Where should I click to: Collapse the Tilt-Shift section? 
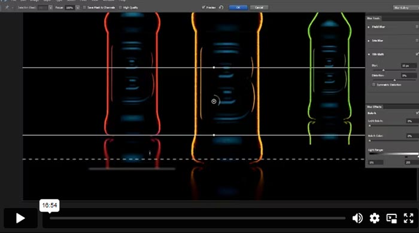[x=369, y=54]
